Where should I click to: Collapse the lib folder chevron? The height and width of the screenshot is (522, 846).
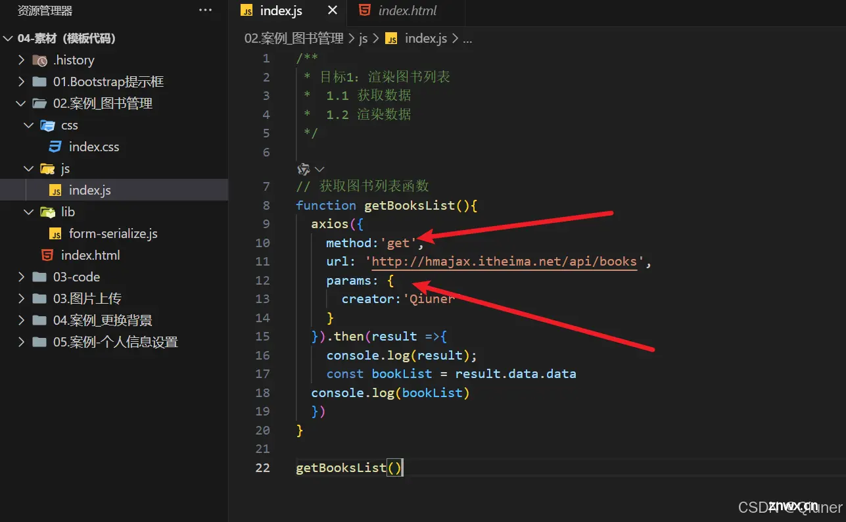29,212
